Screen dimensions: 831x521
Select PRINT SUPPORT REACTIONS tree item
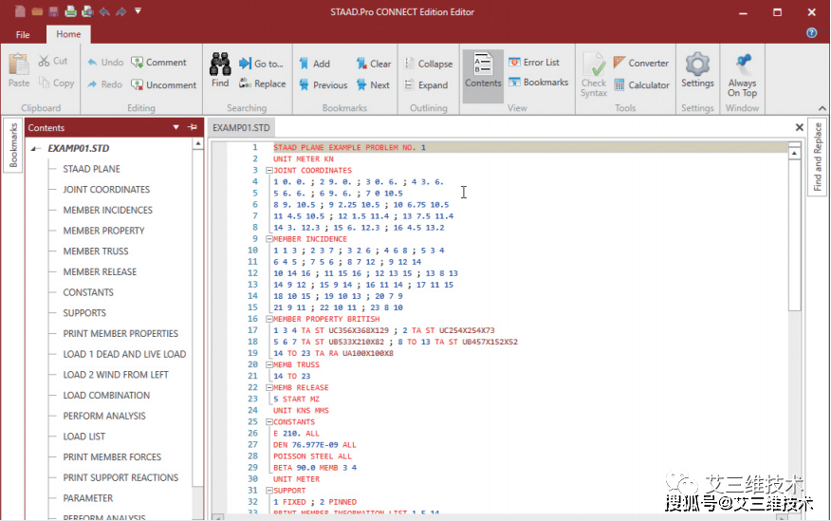(x=120, y=478)
